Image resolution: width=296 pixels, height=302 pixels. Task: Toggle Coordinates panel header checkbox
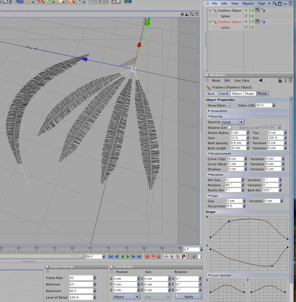click(112, 266)
